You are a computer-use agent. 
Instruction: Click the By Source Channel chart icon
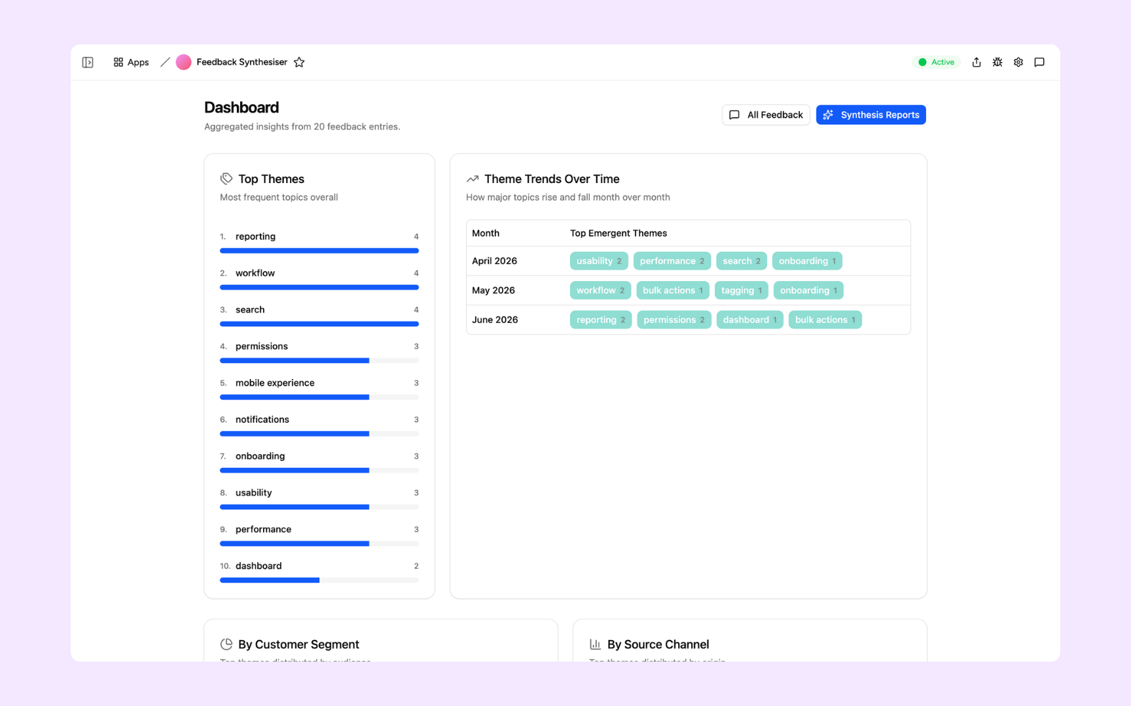point(595,644)
